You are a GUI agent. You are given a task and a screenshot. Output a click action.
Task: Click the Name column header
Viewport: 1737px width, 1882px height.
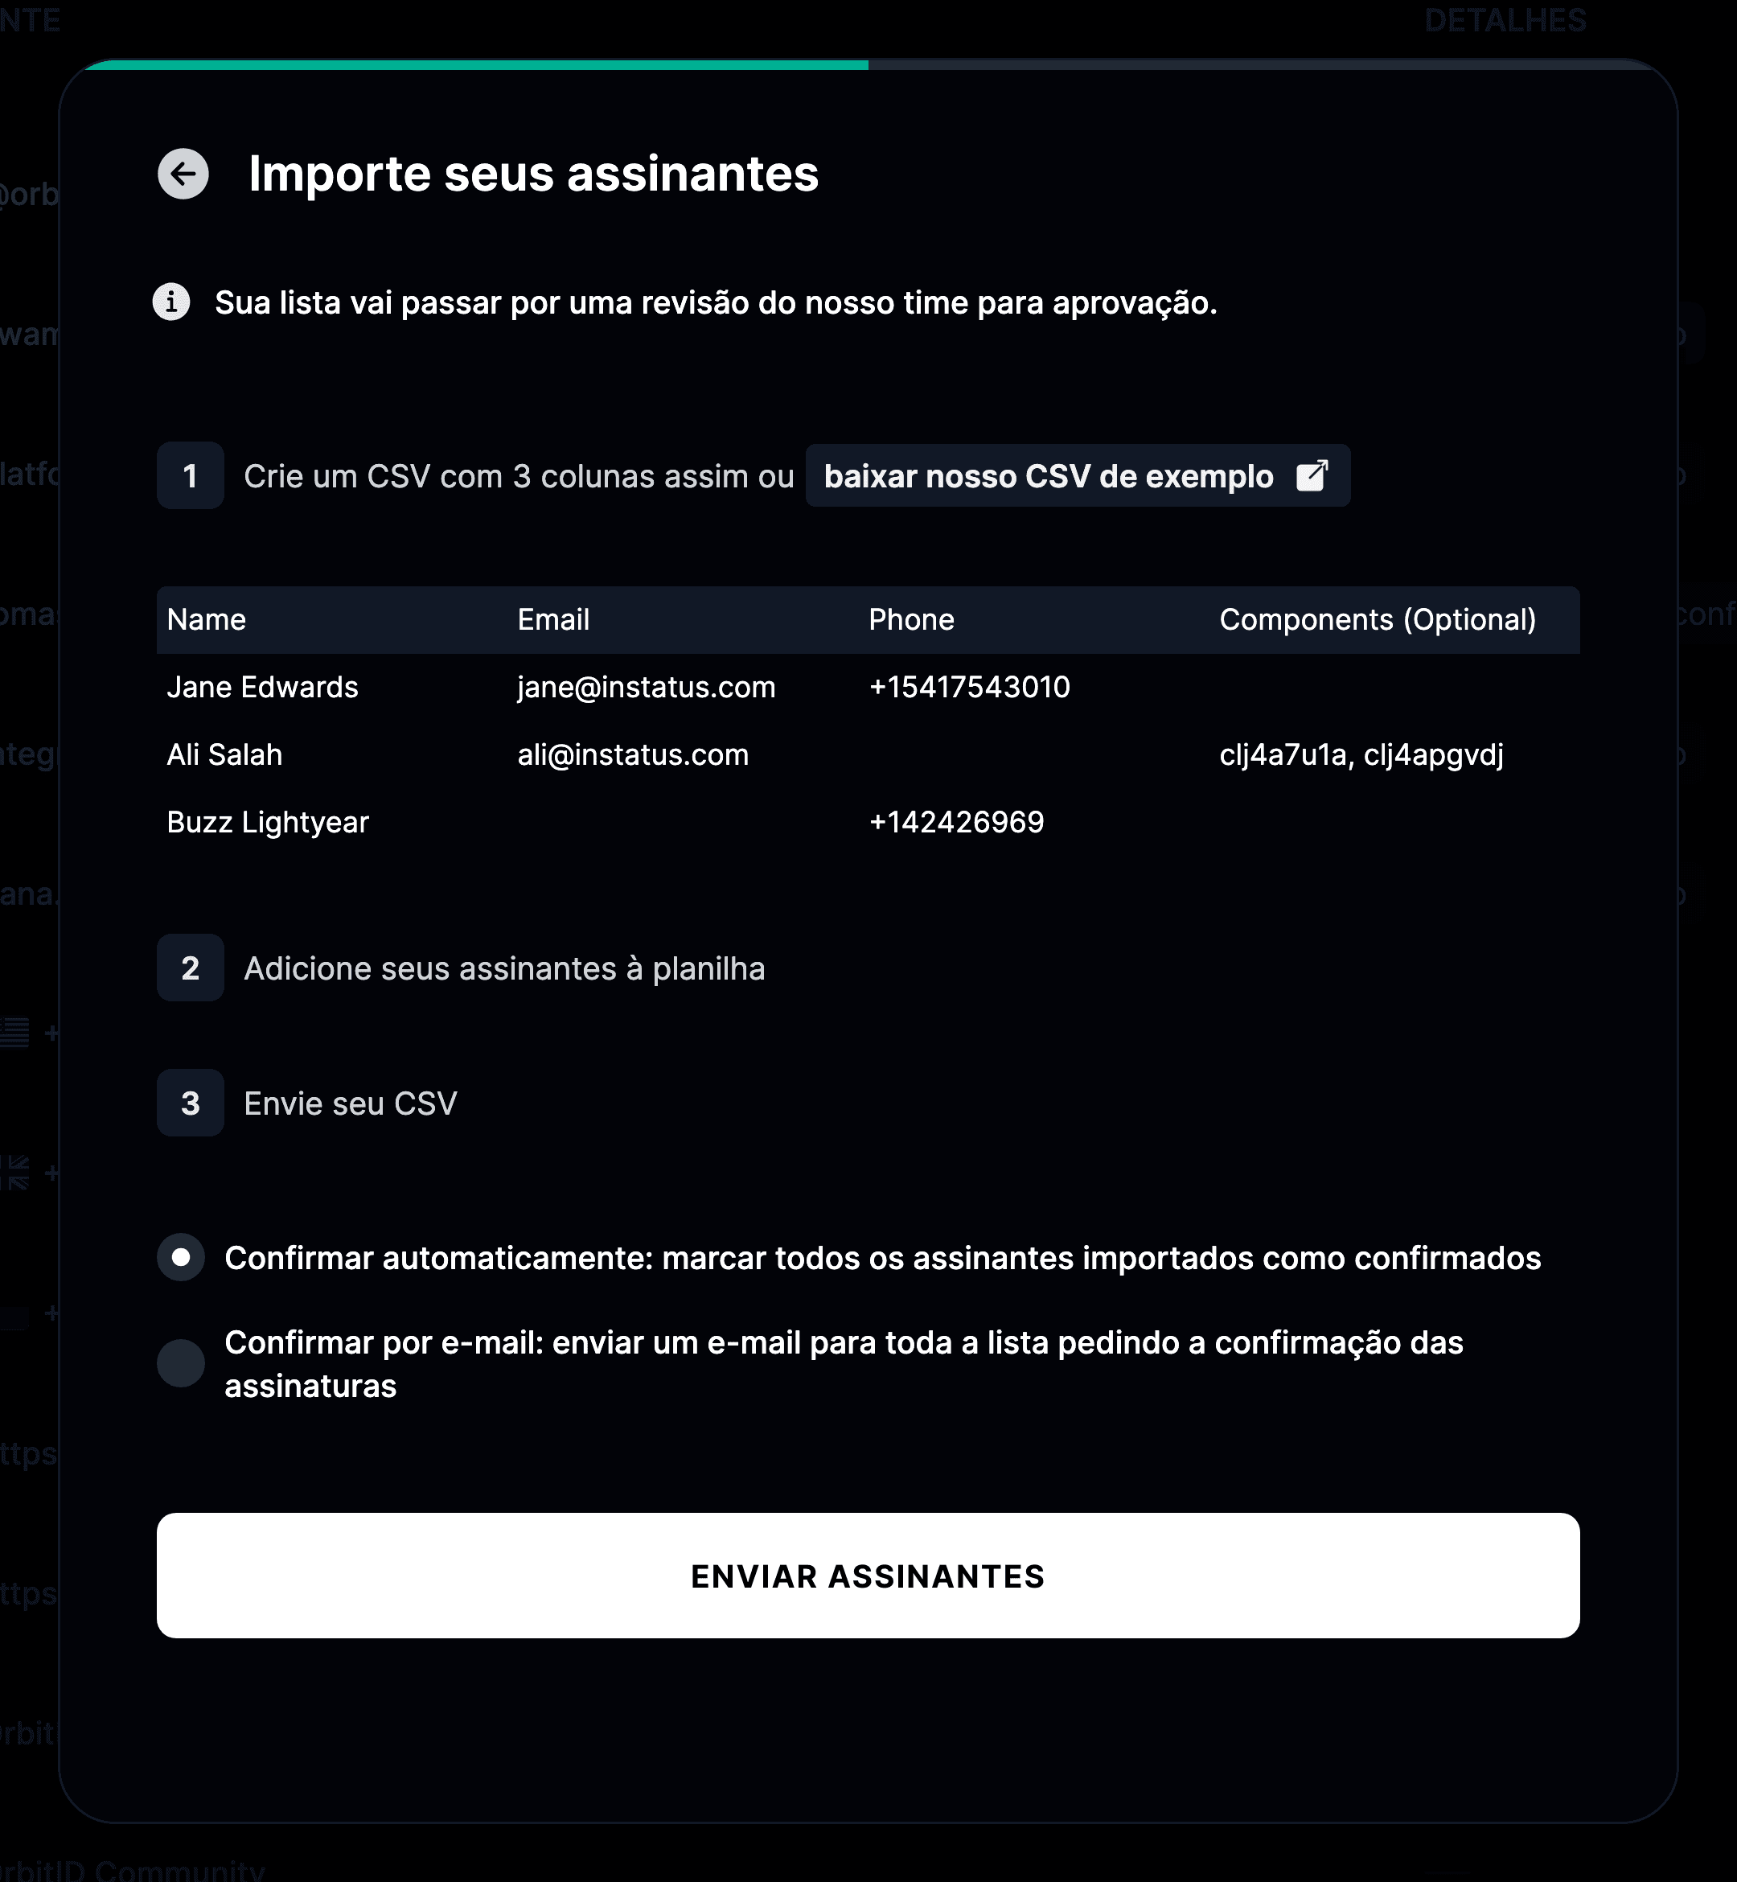[207, 619]
